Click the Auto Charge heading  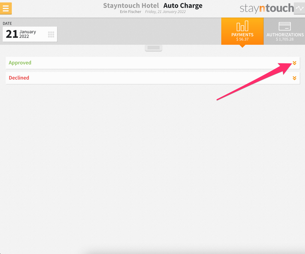[183, 5]
